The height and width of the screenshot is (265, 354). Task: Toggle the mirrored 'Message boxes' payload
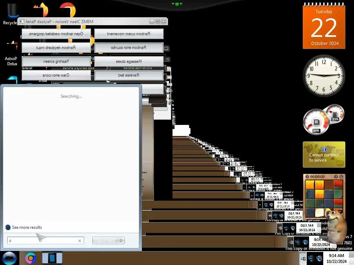coord(129,61)
